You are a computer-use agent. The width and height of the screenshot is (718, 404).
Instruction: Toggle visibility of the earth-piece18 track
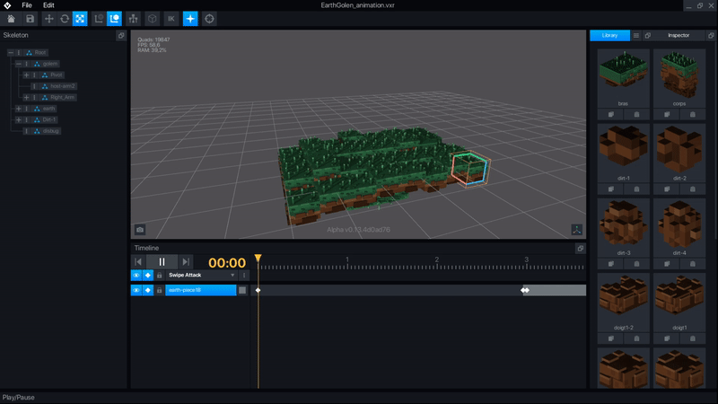click(x=136, y=290)
